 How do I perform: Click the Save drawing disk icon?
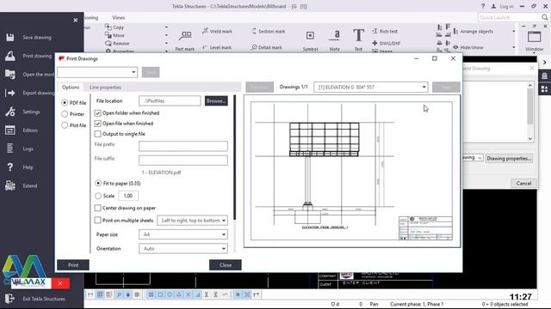coord(9,37)
